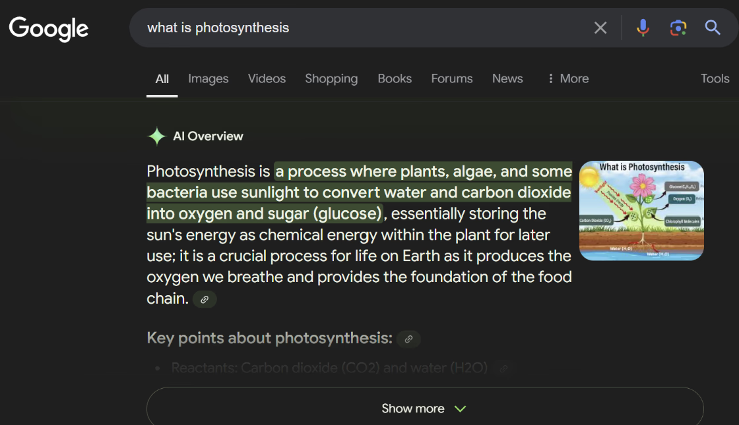Select the Shopping tab

pyautogui.click(x=331, y=78)
